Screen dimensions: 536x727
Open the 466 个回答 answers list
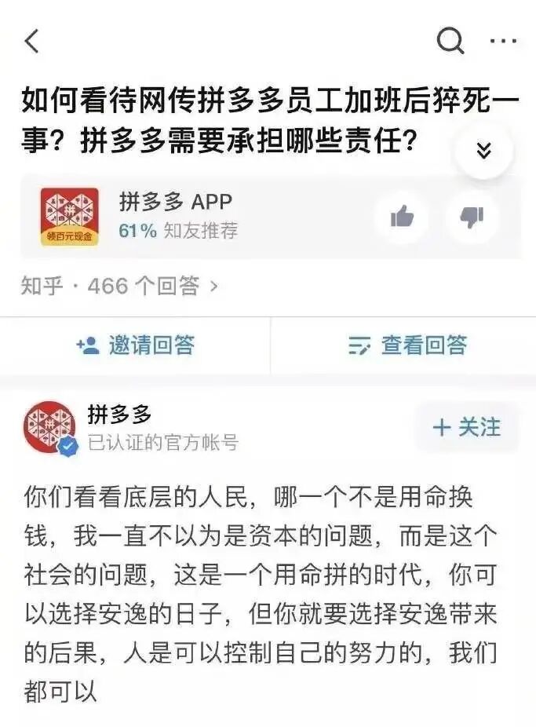119,286
